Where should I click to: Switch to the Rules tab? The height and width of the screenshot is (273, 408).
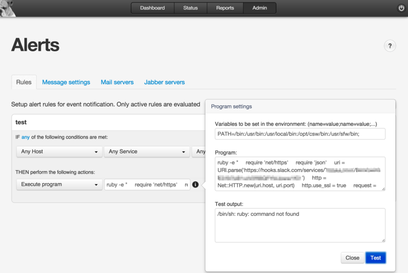[24, 82]
